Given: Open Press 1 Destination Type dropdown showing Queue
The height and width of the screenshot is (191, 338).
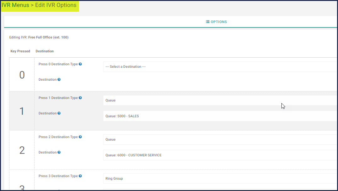Looking at the screenshot, I should tap(220, 101).
